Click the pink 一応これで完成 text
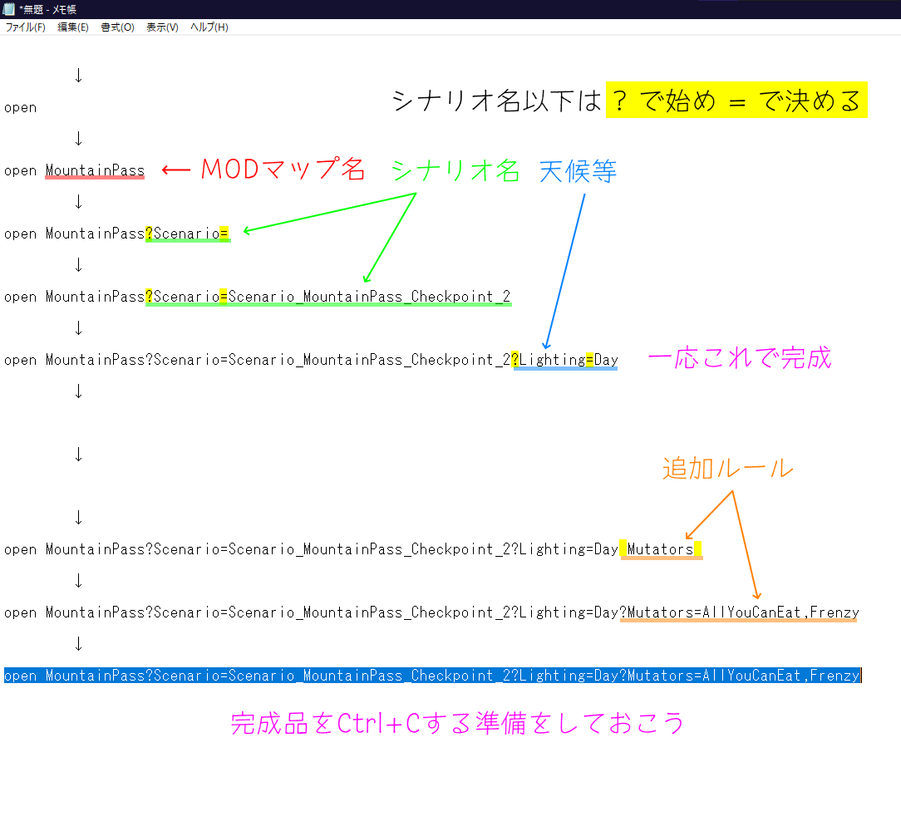 [x=739, y=358]
